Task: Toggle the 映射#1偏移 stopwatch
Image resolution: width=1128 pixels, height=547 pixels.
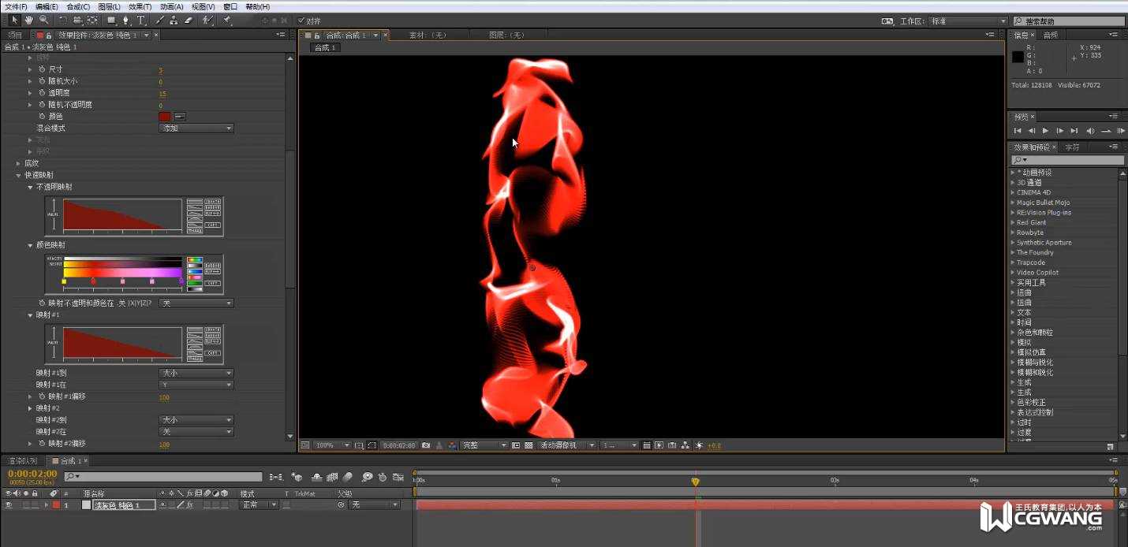Action: point(42,396)
